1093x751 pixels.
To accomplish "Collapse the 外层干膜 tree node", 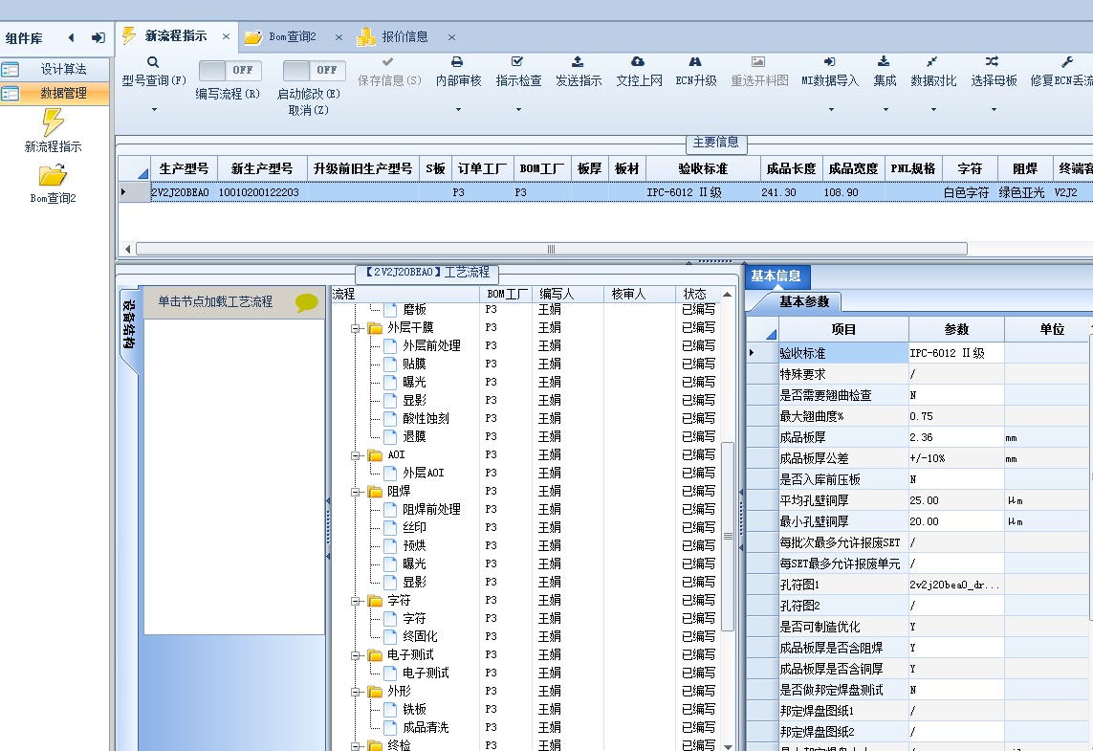I will coord(356,328).
